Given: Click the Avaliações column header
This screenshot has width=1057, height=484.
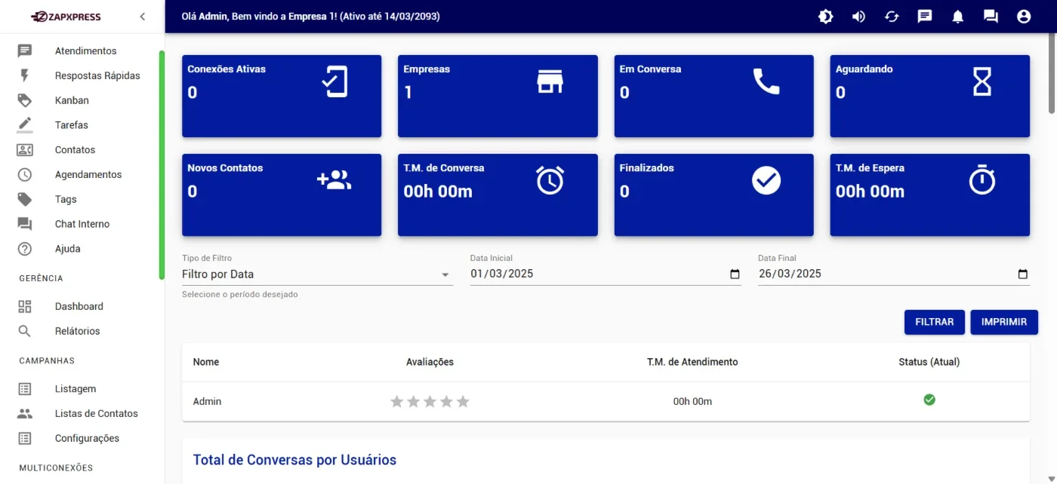Looking at the screenshot, I should pos(430,362).
